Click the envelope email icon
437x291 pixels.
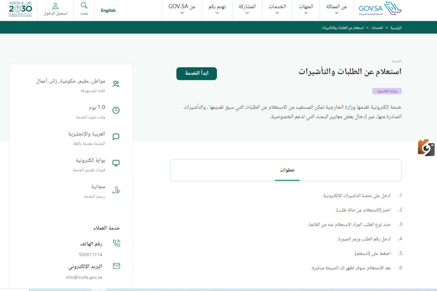click(x=117, y=266)
